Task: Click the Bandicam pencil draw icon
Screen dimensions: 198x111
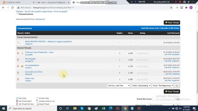Action: tap(189, 2)
